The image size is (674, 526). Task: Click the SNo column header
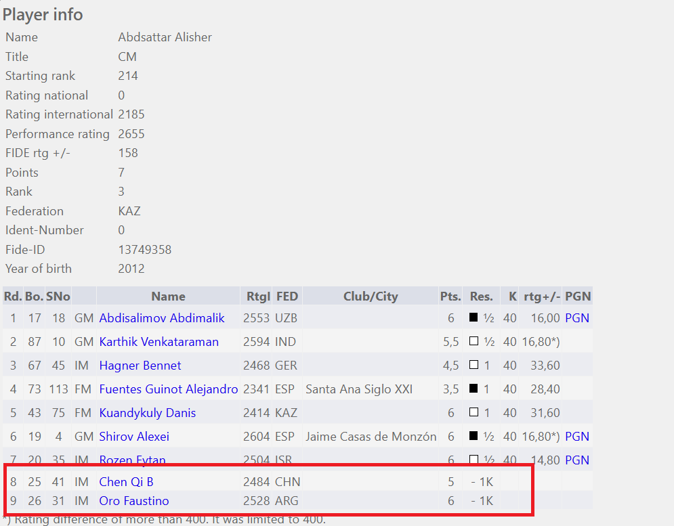coord(58,296)
